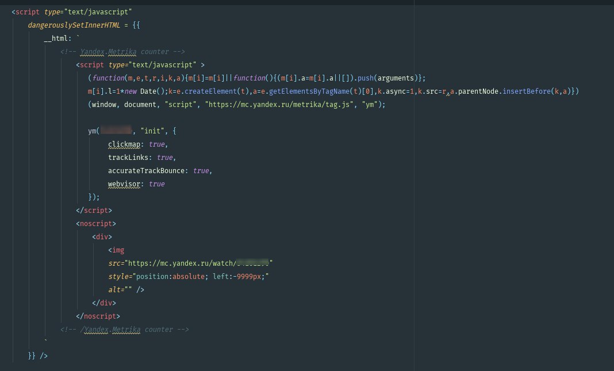
Task: Click the style attribute with position:absolute
Action: pos(189,277)
